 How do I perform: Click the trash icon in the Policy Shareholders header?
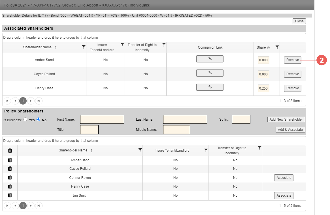coord(10,150)
